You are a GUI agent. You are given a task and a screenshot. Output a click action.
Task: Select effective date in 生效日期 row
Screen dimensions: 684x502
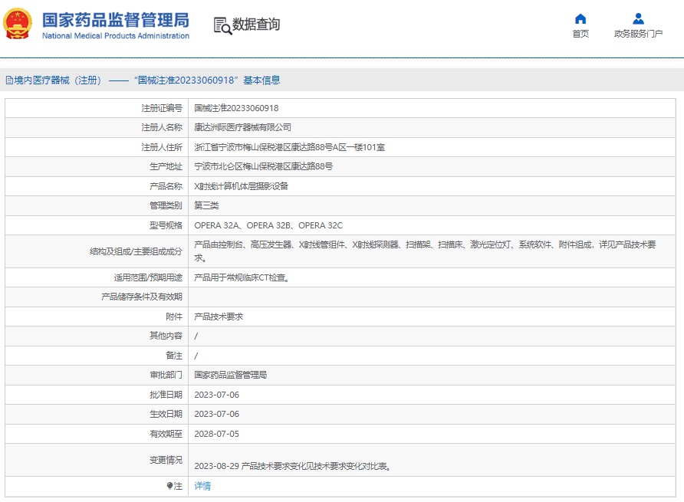click(x=216, y=414)
